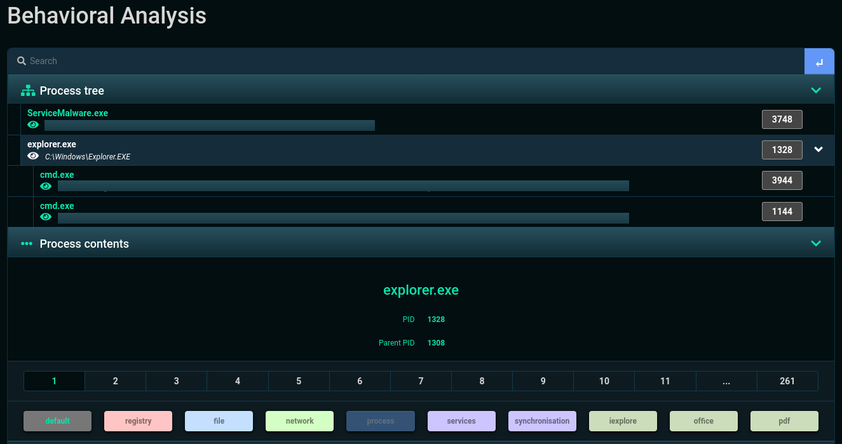Toggle eye icon under explorer.exe
This screenshot has width=842, height=444.
pyautogui.click(x=33, y=156)
